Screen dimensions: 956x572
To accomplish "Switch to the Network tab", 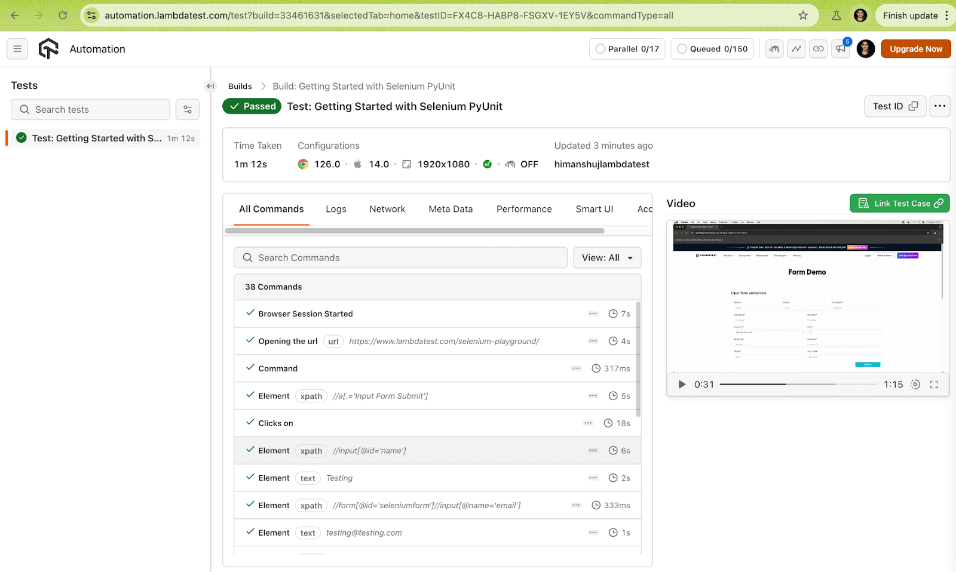I will (x=387, y=208).
